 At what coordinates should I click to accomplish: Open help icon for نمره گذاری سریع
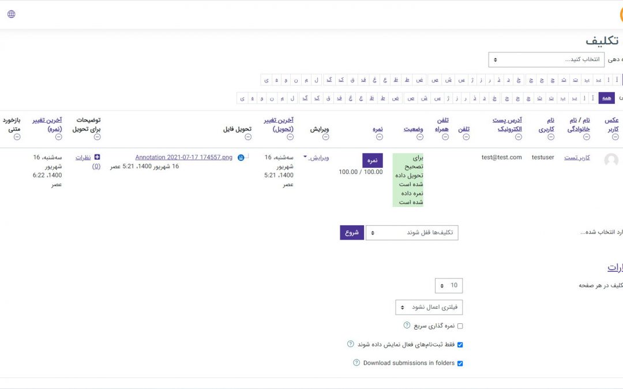pos(407,326)
